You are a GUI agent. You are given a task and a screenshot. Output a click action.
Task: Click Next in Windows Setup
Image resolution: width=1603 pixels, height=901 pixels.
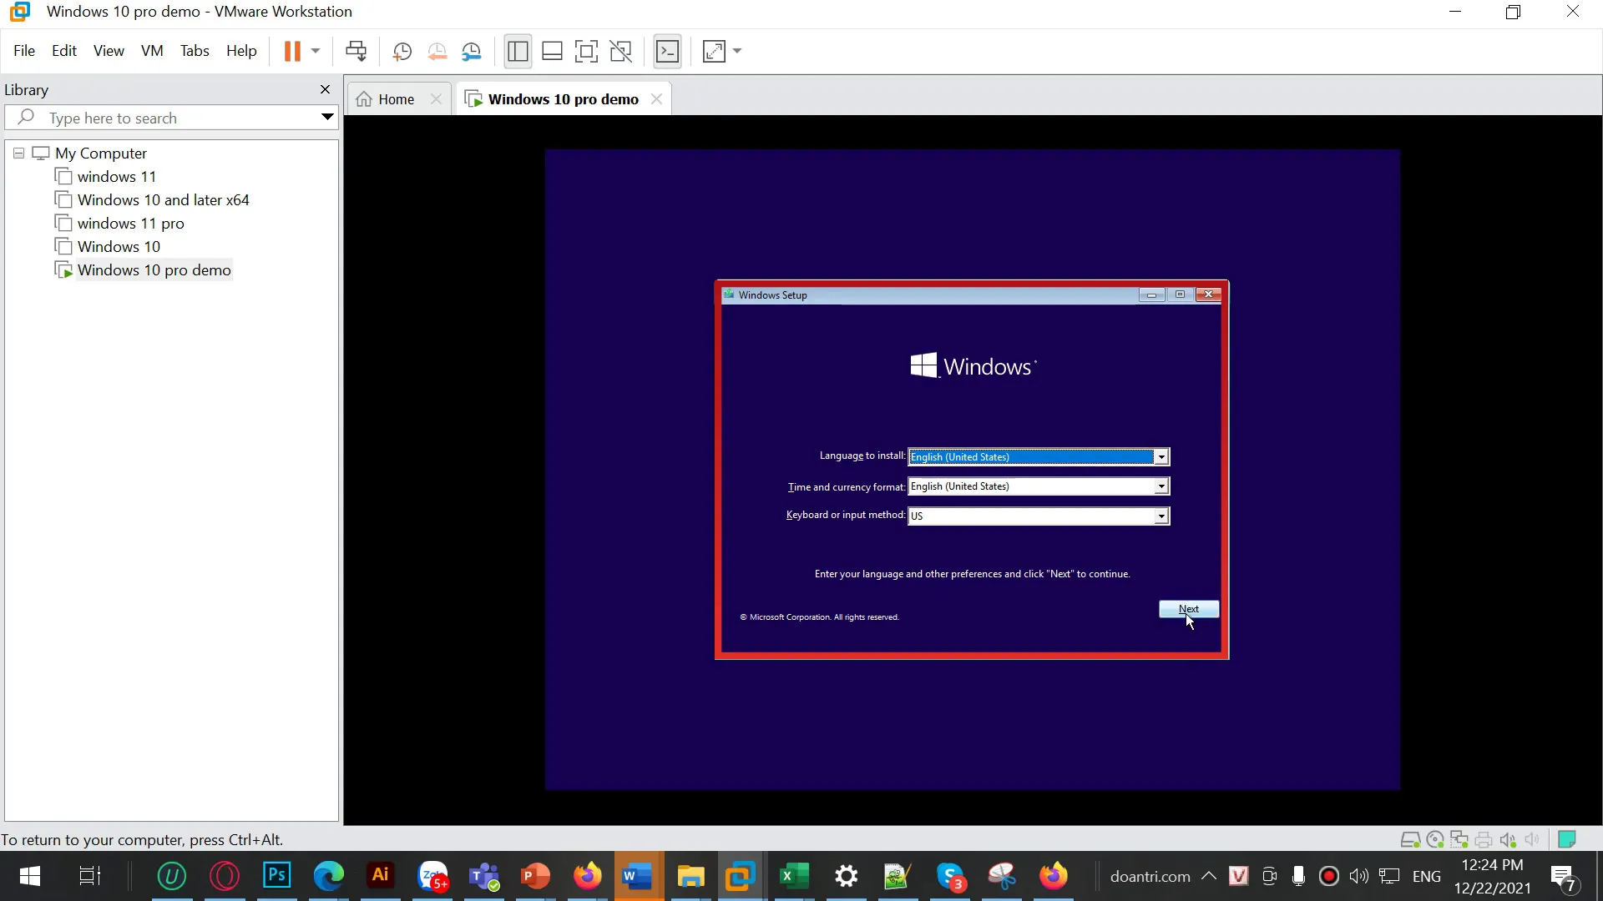(x=1188, y=609)
